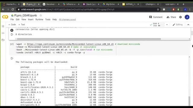The image size is (193, 108).
Task: Open the Edit menu
Action: (17, 19)
